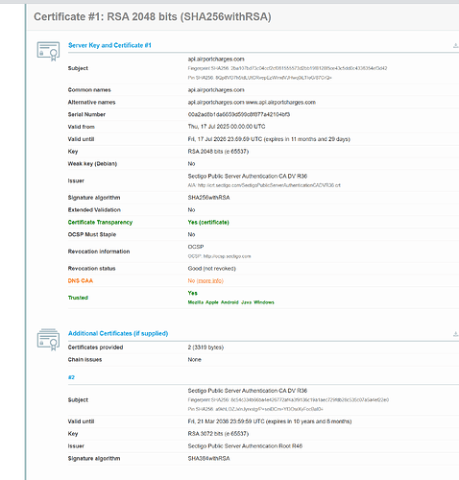Image resolution: width=459 pixels, height=480 pixels.
Task: Select the Mozilla trust store label
Action: click(x=196, y=302)
